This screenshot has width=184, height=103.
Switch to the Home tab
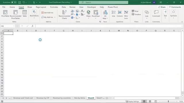coord(12,7)
